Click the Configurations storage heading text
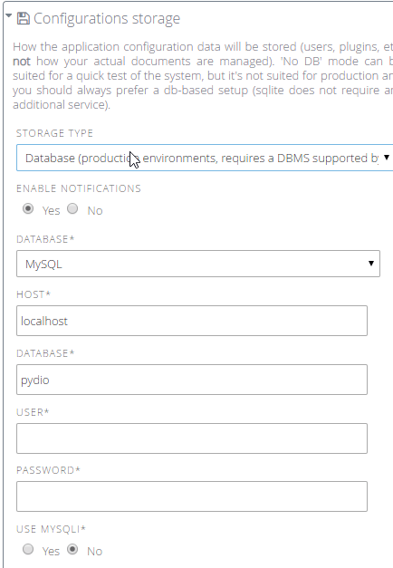Viewport: 393px width, 568px height. click(107, 18)
